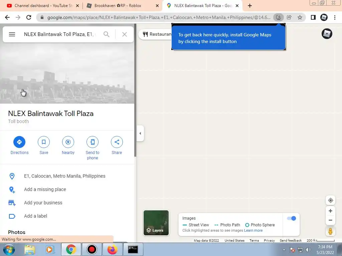Click the side panel scrollbar
This screenshot has height=256, width=342.
point(135,90)
